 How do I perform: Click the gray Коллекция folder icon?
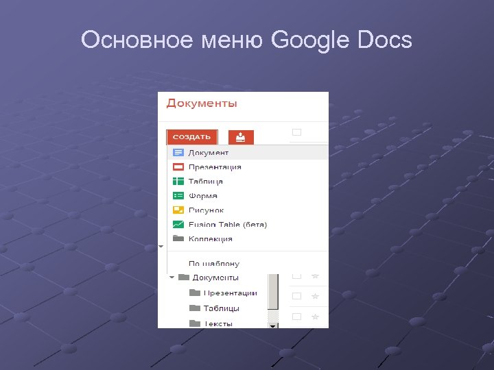pos(178,238)
